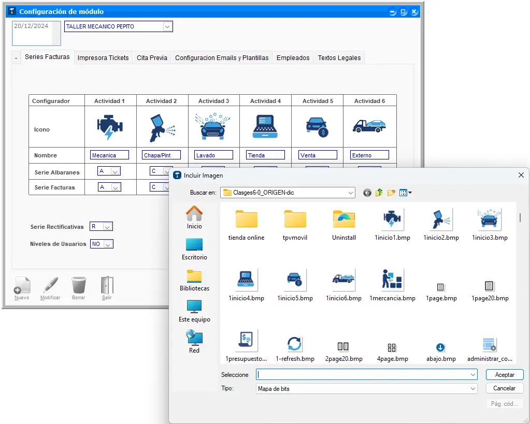This screenshot has width=530, height=424.
Task: Expand the Niveles de Usuarios dropdown
Action: point(107,244)
